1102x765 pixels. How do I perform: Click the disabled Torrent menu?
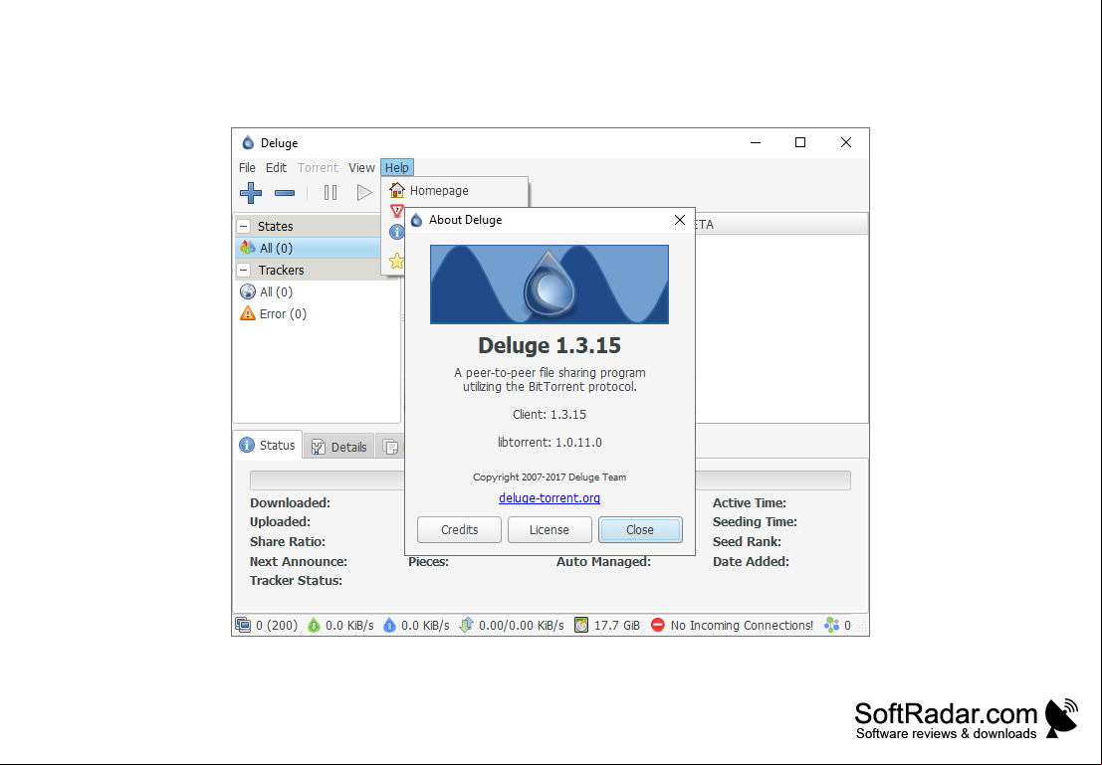[318, 168]
